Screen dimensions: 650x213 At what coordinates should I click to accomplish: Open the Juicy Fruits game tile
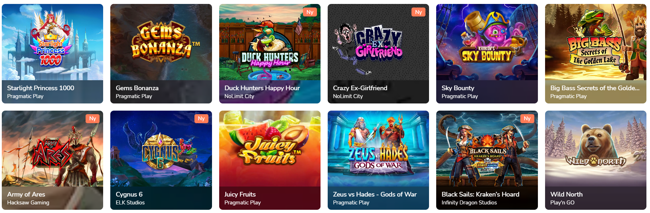(x=270, y=149)
